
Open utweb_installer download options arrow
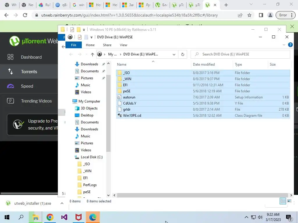[x=62, y=203]
